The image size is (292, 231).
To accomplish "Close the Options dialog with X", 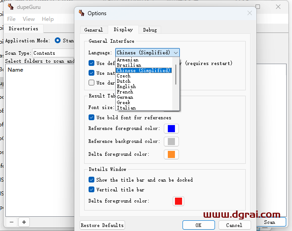I will coord(250,13).
